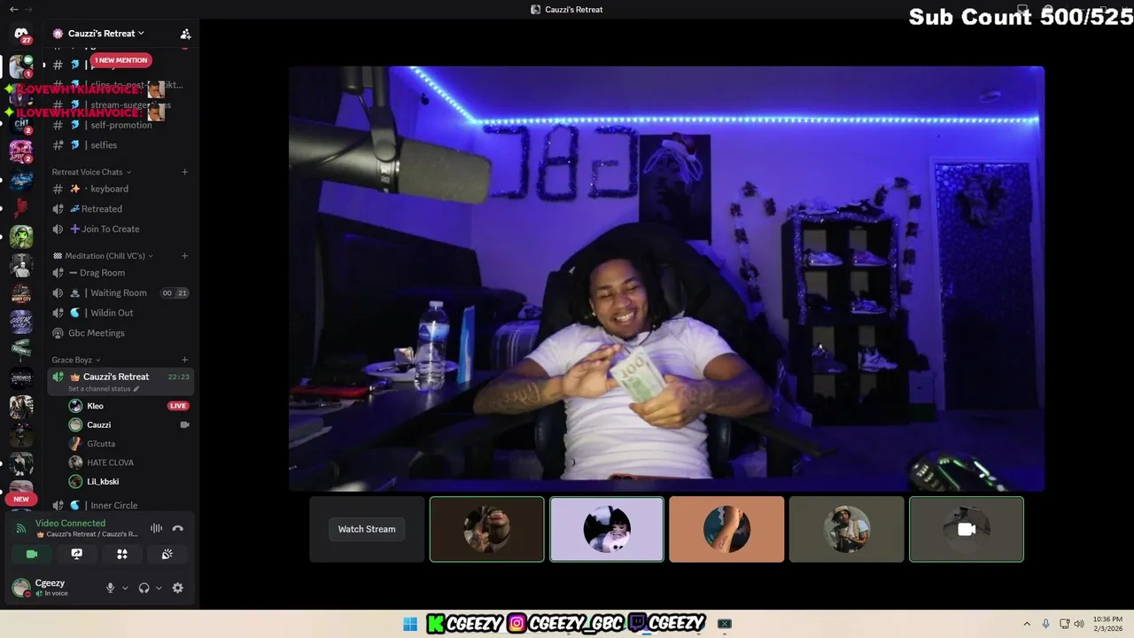
Task: Collapse the Grace Boyz category
Action: point(76,360)
